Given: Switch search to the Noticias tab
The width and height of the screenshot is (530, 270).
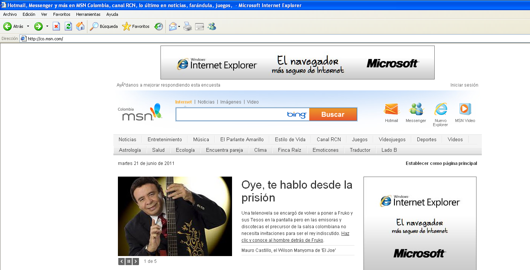Looking at the screenshot, I should (x=206, y=102).
